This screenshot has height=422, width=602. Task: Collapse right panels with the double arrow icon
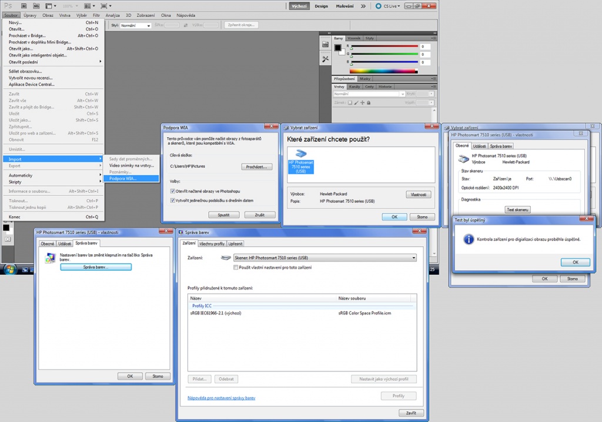point(434,33)
